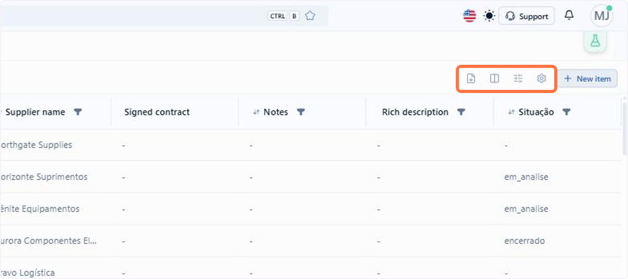This screenshot has width=628, height=279.
Task: Open the US flag language selector
Action: [469, 16]
